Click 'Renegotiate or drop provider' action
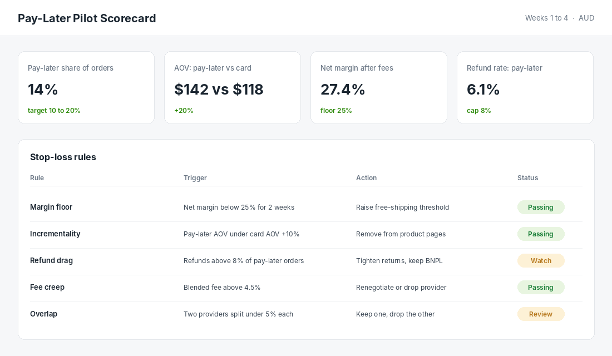The width and height of the screenshot is (612, 356). click(x=401, y=287)
